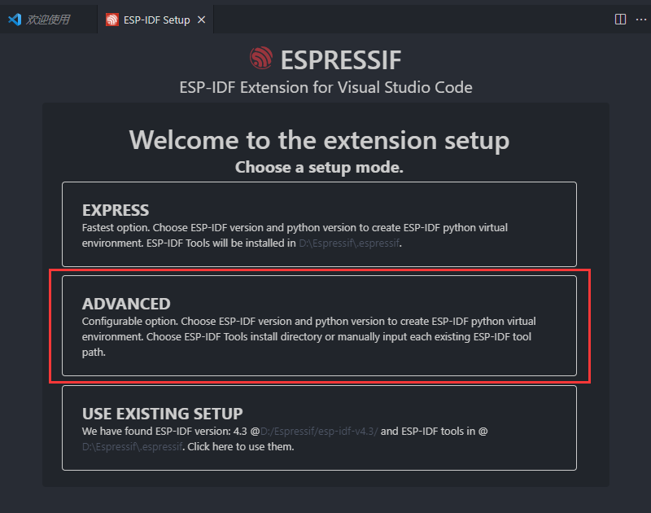Click the VS Code logo on welcome tab

click(15, 20)
